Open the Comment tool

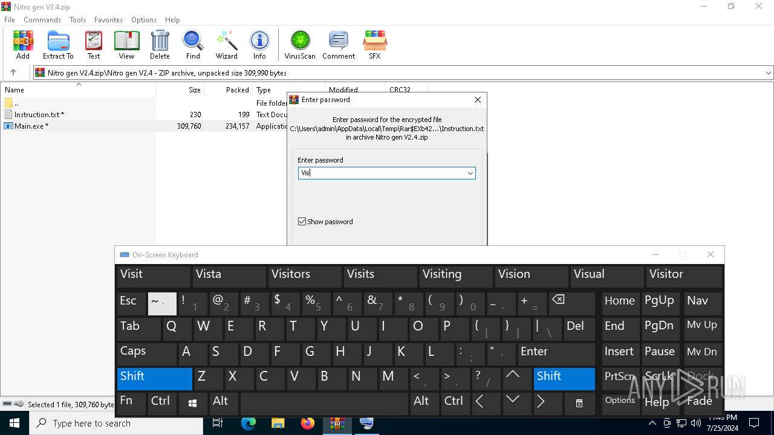[x=339, y=45]
